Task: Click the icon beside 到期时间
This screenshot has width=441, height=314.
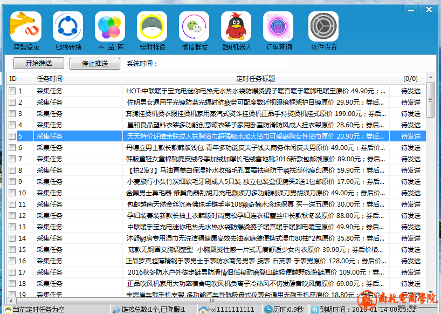Action: click(315, 310)
